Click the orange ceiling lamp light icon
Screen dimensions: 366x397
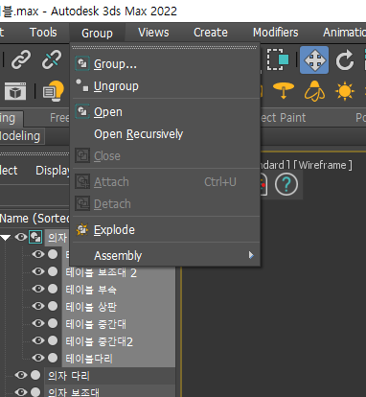pos(284,90)
